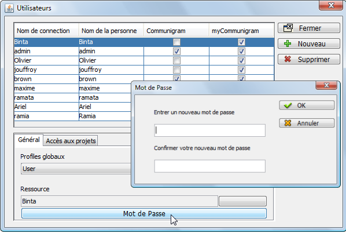Uncheck Communigram checkbox for admin
The width and height of the screenshot is (346, 233).
pyautogui.click(x=176, y=51)
